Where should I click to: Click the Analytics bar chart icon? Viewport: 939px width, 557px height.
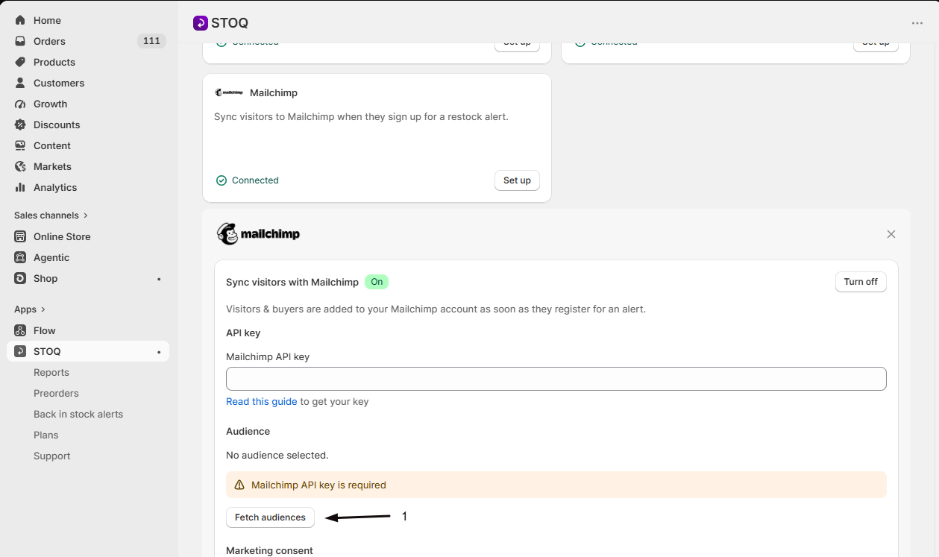(x=20, y=187)
